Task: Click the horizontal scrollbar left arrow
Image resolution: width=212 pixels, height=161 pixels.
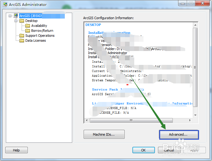Action: [87, 120]
